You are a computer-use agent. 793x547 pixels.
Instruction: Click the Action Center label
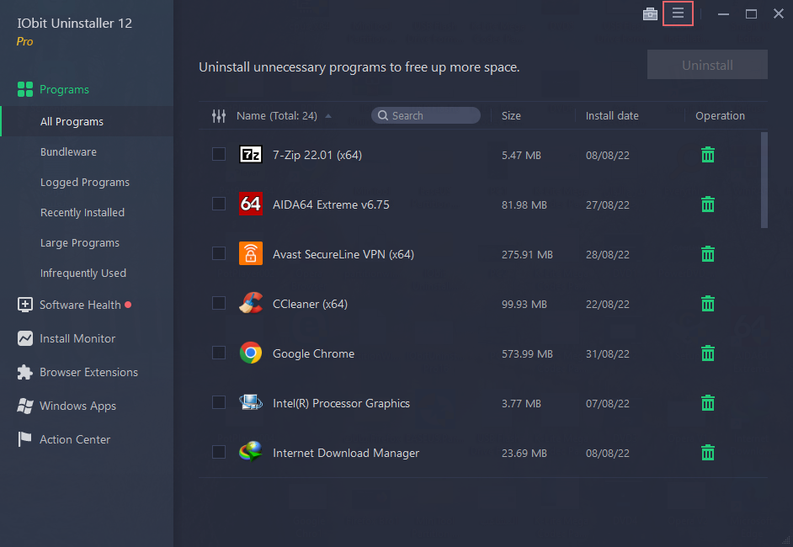coord(75,439)
